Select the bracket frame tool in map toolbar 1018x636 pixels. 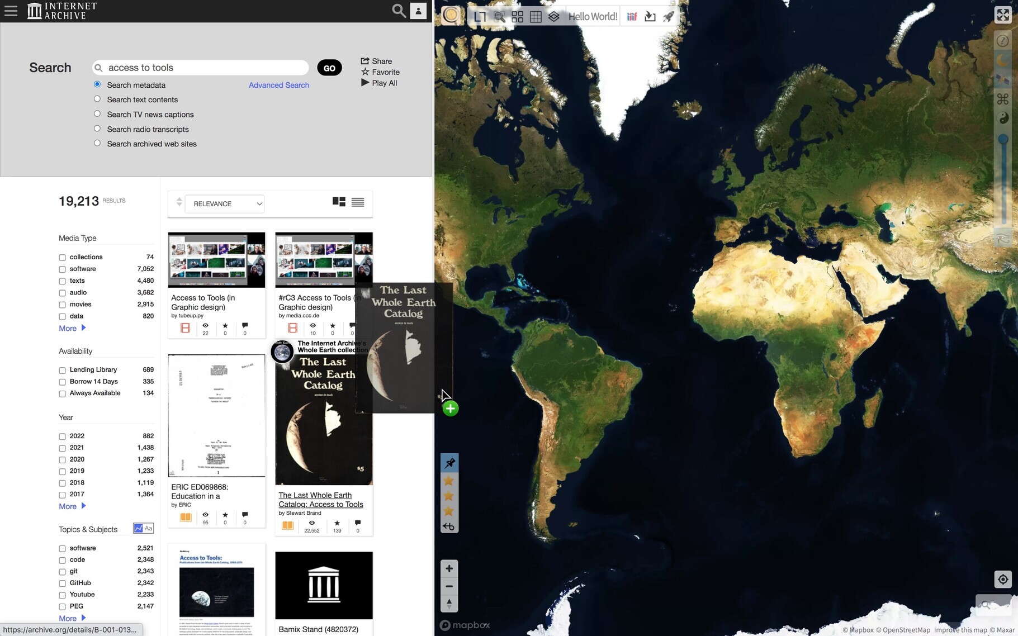[x=480, y=17]
